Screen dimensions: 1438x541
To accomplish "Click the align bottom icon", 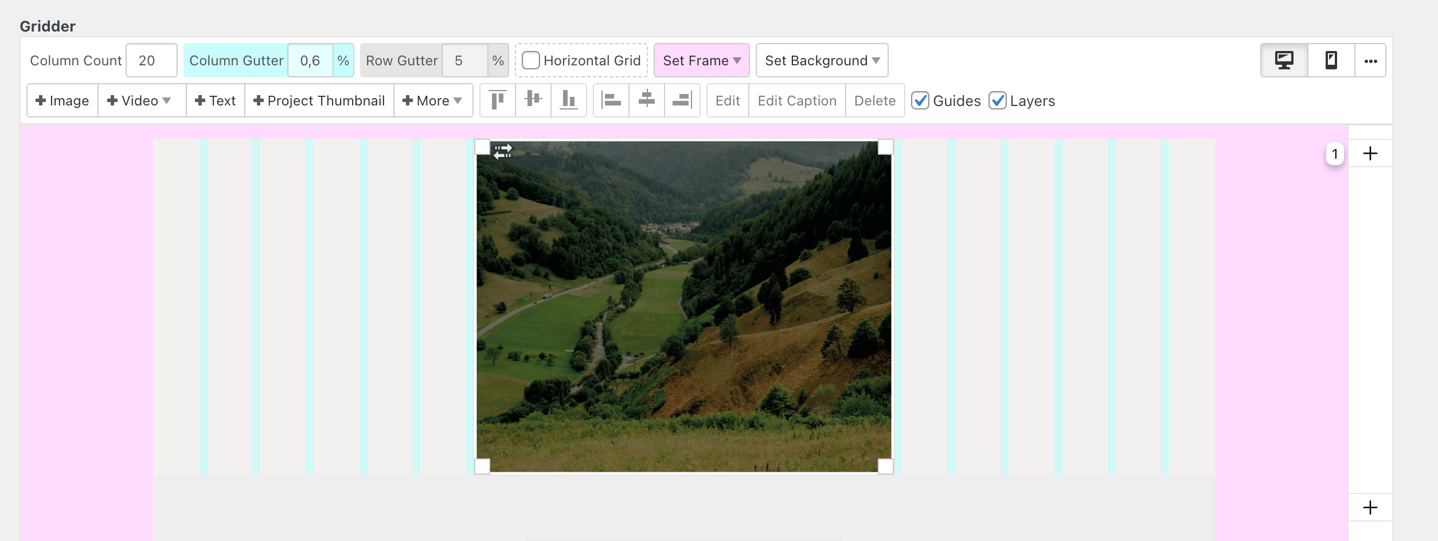I will point(568,100).
